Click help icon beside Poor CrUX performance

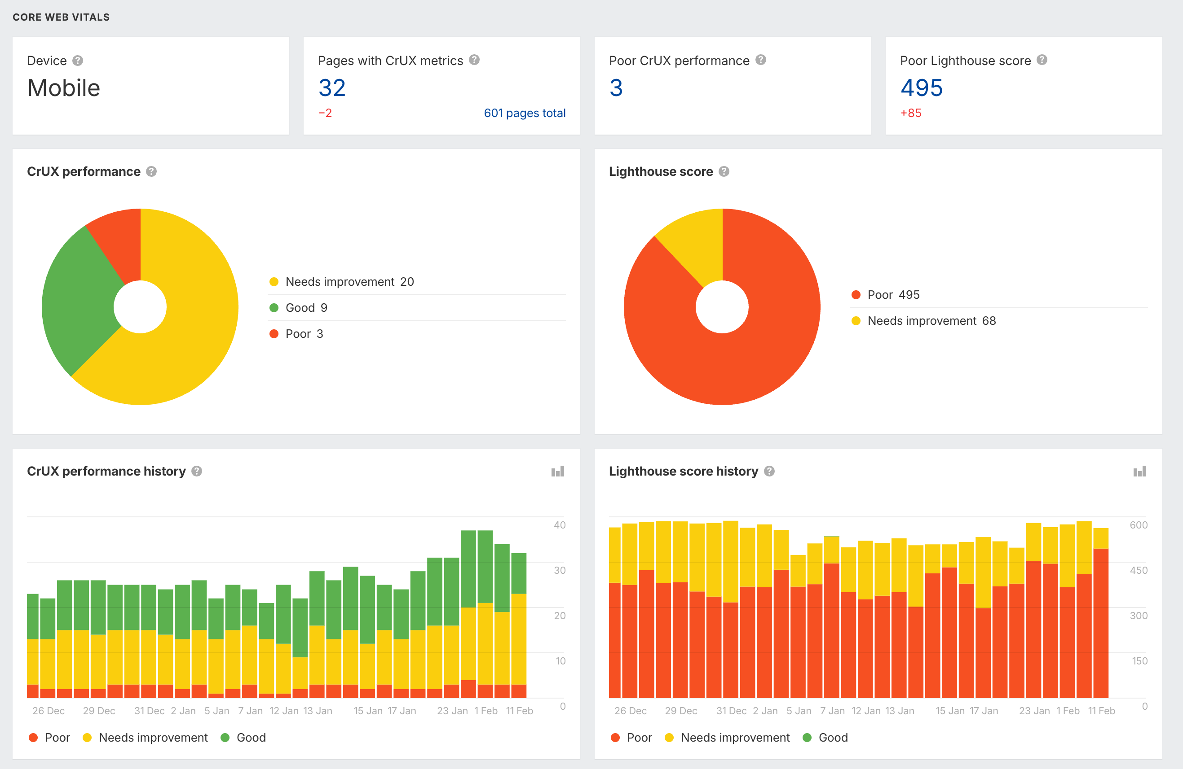coord(760,60)
